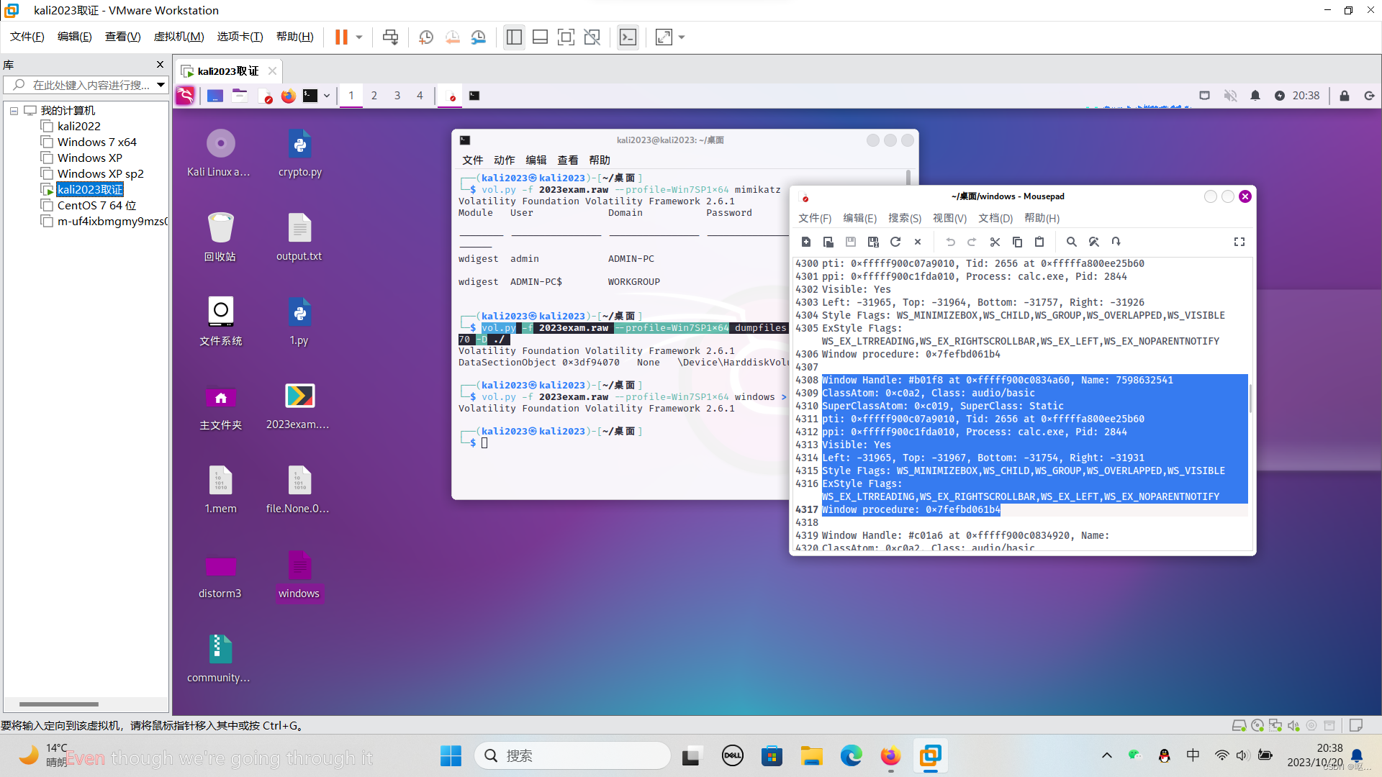Click the Mousepad paste clipboard icon

point(1039,242)
